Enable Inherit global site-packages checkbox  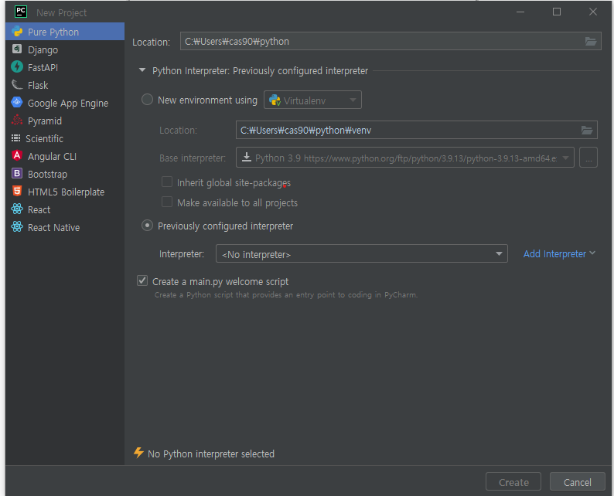click(x=167, y=182)
